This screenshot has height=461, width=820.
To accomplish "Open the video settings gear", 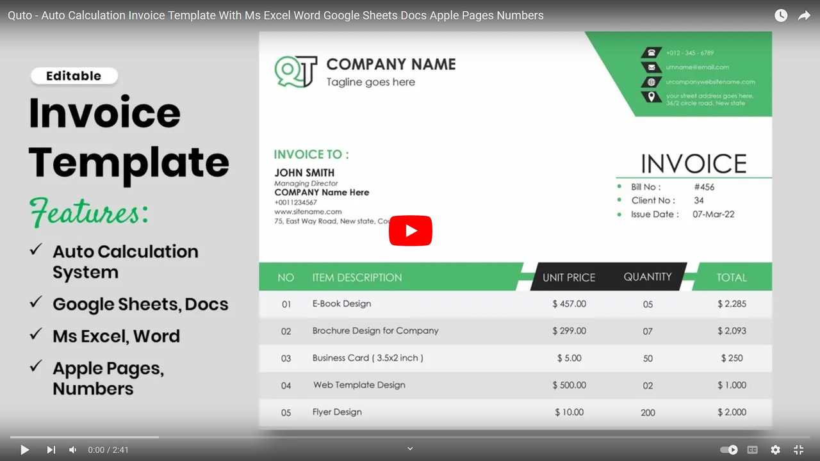I will pos(775,450).
